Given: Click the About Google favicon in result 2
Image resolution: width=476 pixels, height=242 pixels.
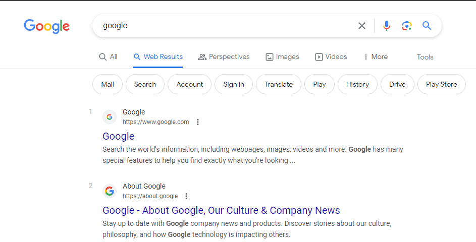Looking at the screenshot, I should tap(110, 191).
